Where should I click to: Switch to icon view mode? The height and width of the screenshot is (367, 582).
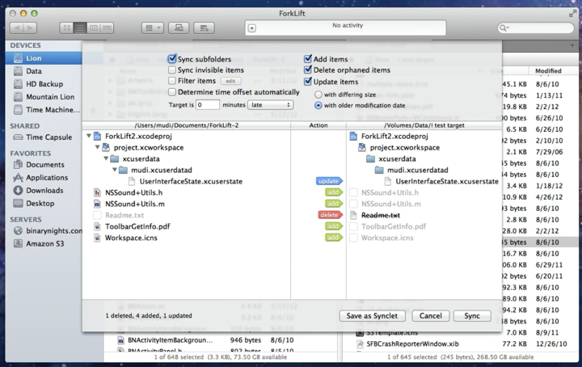tap(66, 27)
